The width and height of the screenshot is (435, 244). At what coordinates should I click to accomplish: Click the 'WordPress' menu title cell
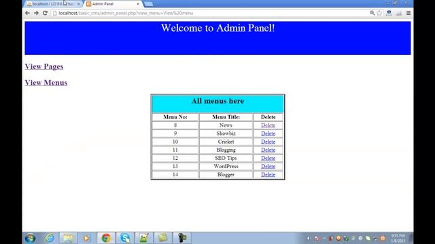click(x=226, y=166)
